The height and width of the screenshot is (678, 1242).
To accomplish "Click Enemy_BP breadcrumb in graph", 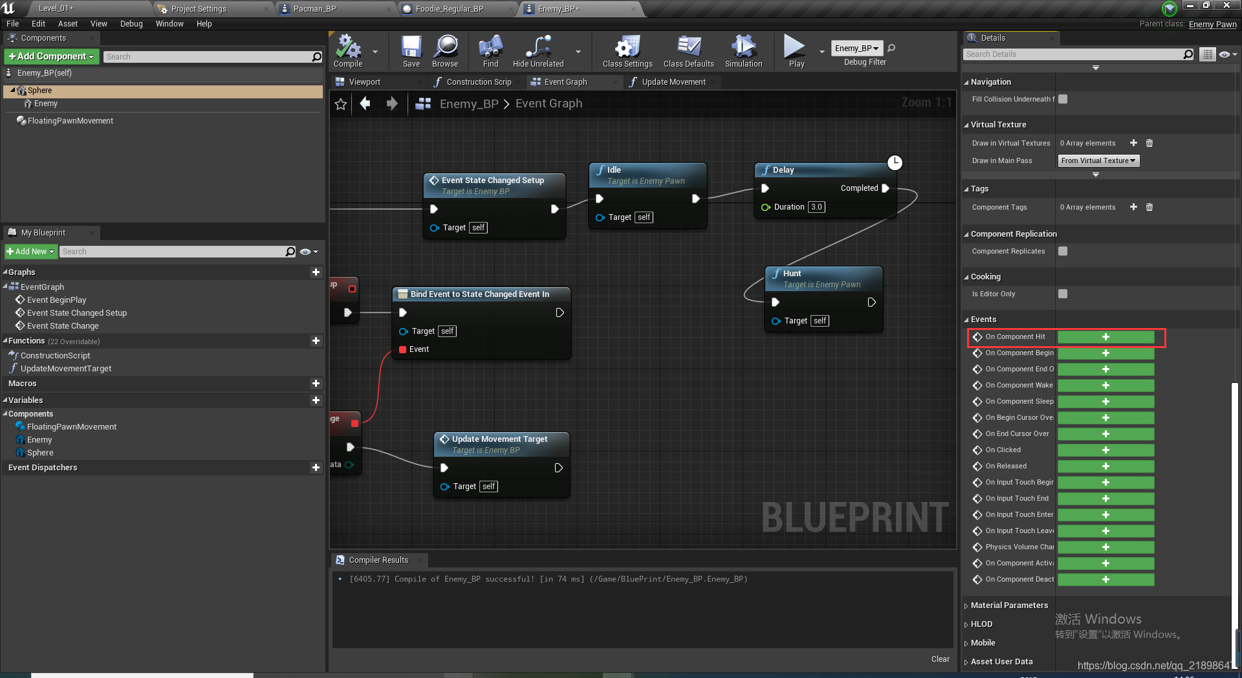I will pyautogui.click(x=469, y=104).
